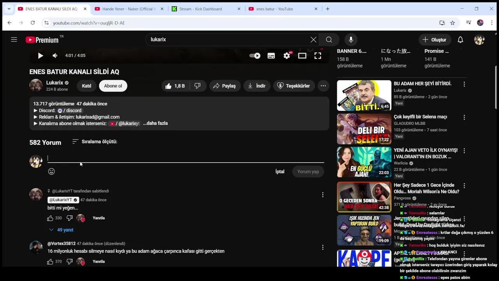
Task: Open player settings gear
Action: coord(287,55)
